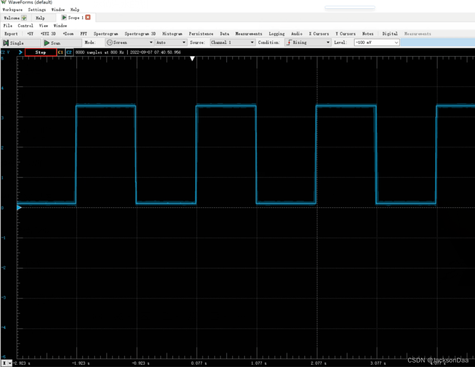Click the Single acquisition button
The image size is (475, 367).
point(21,43)
